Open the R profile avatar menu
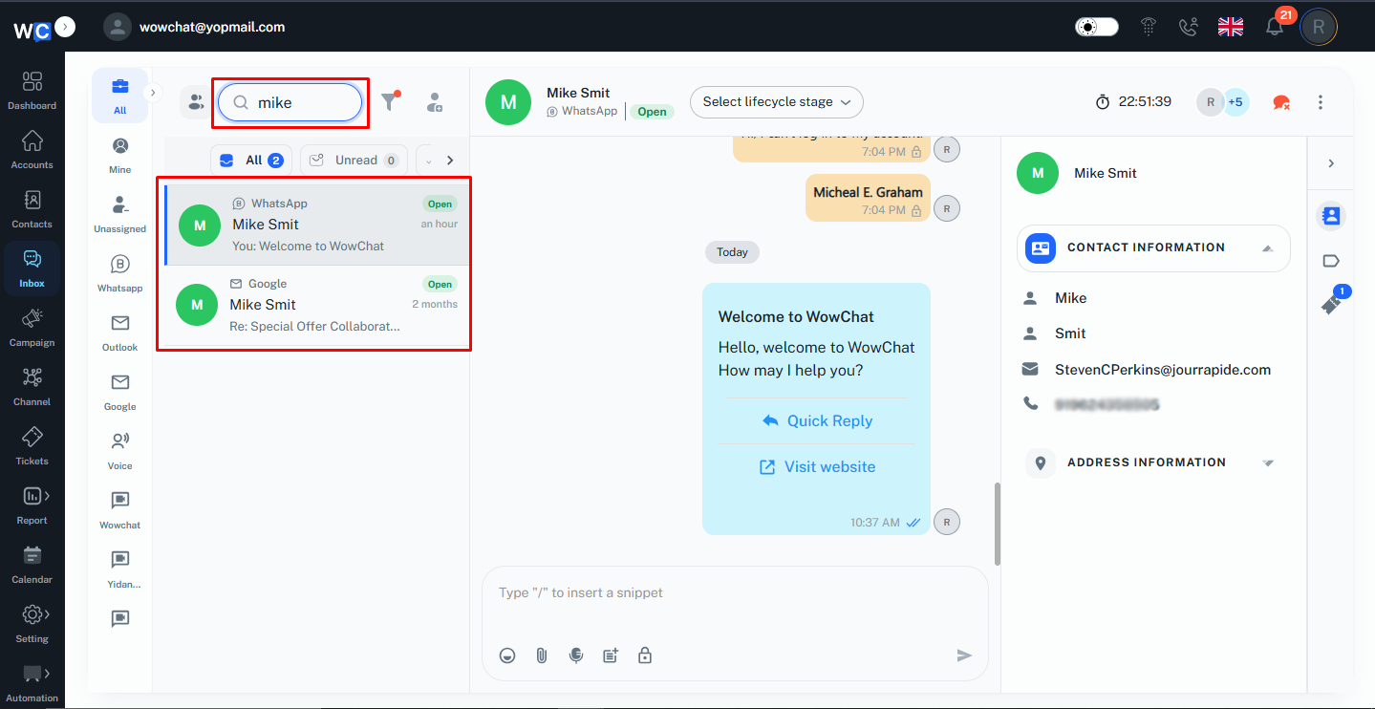Screen dimensions: 1375x709 click(1319, 27)
